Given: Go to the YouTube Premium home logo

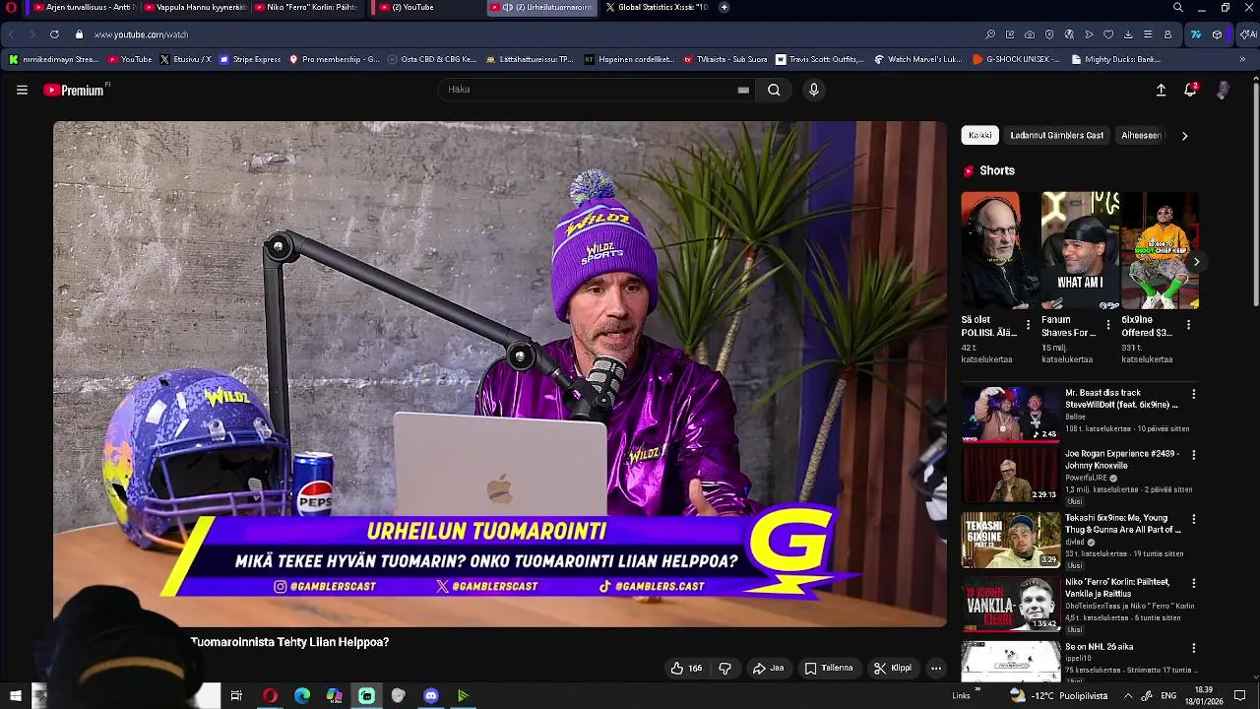Looking at the screenshot, I should 74,90.
